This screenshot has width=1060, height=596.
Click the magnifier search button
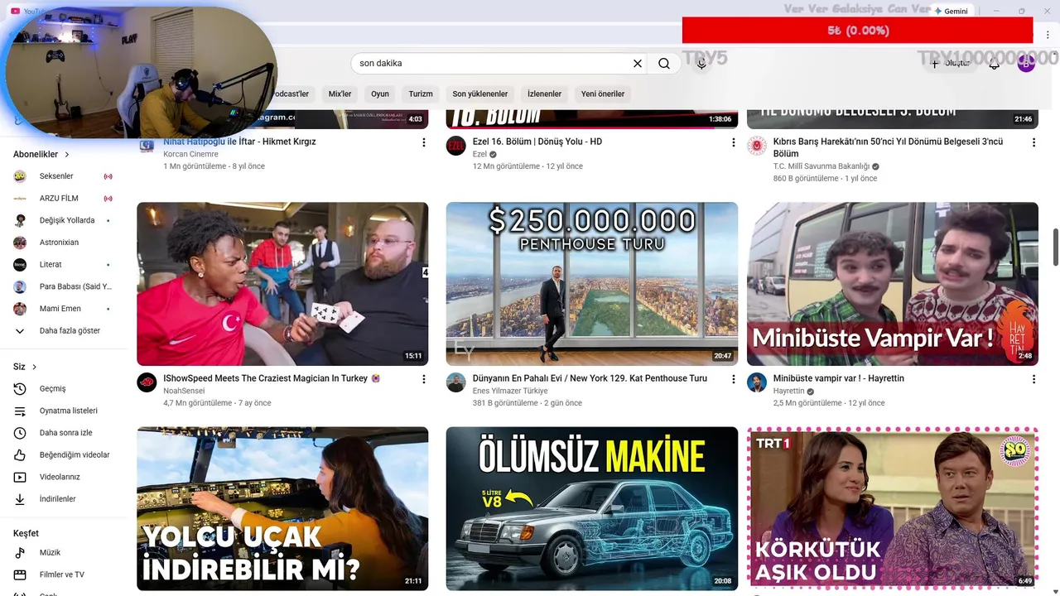point(664,64)
